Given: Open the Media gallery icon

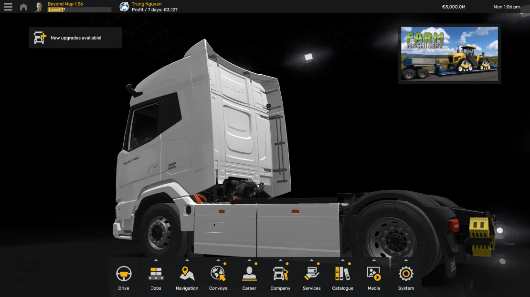Looking at the screenshot, I should coord(373,274).
